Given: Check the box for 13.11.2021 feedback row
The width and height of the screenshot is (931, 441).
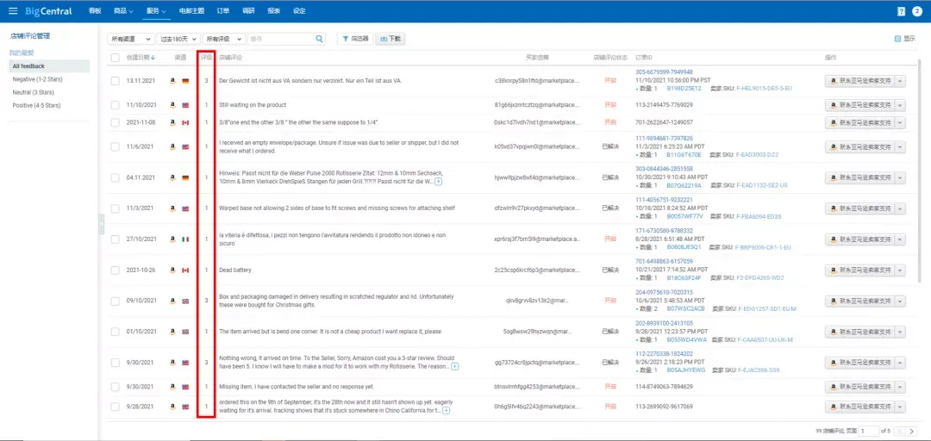Looking at the screenshot, I should [x=116, y=80].
